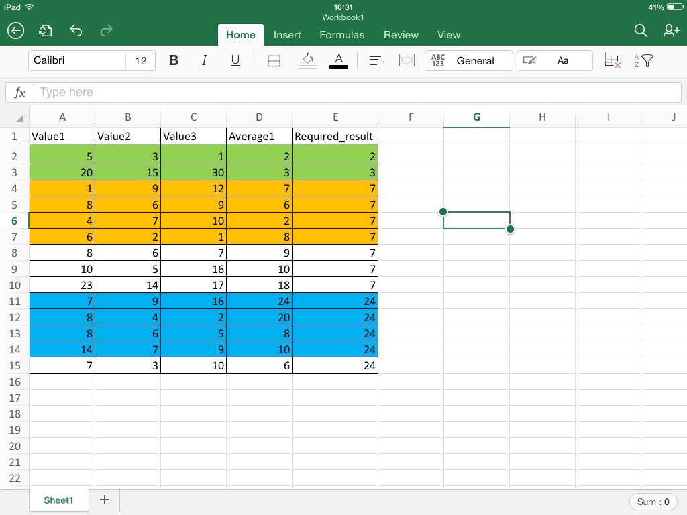Select the fill color tool
687x515 pixels.
click(307, 60)
